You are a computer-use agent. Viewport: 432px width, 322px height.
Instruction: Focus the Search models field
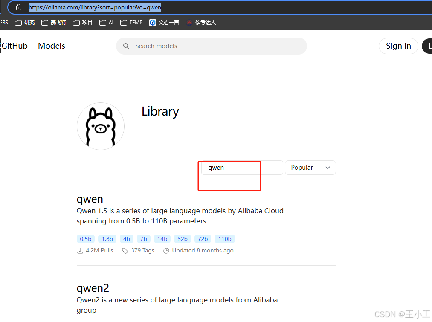point(212,46)
